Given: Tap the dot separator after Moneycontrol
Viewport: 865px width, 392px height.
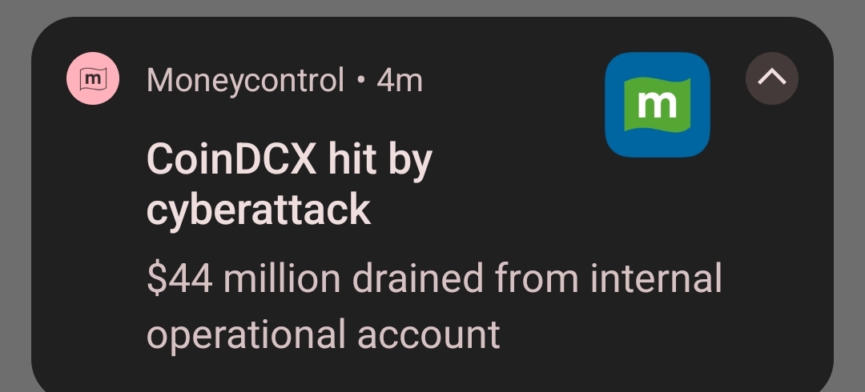Looking at the screenshot, I should (x=360, y=81).
